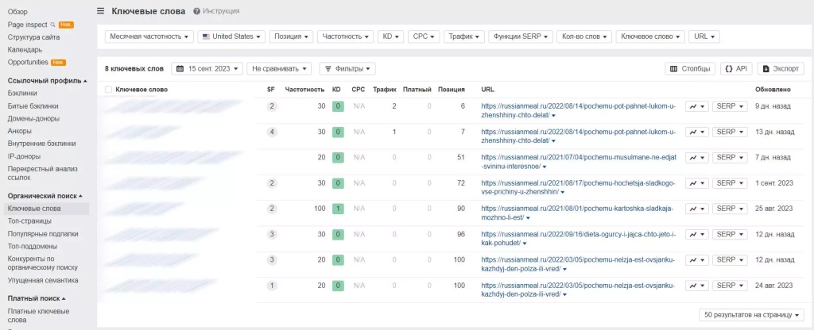The image size is (814, 330).
Task: Collapse the Ссылочный профиль section
Action: pyautogui.click(x=47, y=81)
